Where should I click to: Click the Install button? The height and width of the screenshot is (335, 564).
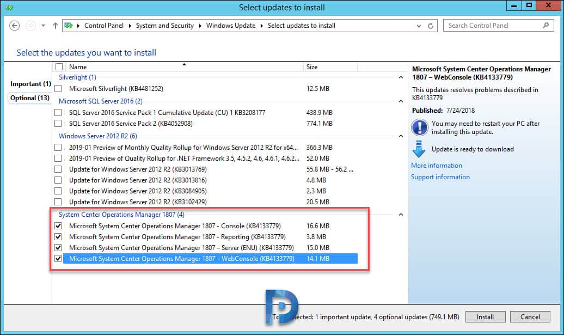click(485, 317)
